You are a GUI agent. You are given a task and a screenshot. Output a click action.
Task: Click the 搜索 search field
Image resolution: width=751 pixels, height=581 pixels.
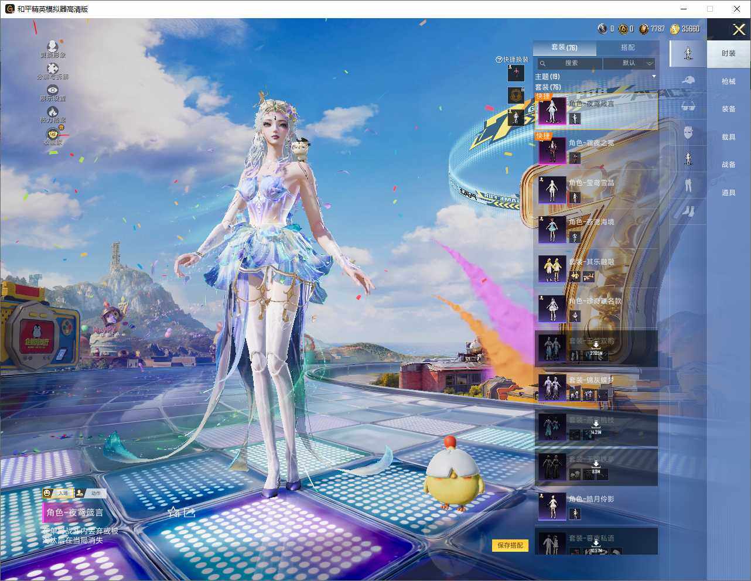pyautogui.click(x=571, y=63)
